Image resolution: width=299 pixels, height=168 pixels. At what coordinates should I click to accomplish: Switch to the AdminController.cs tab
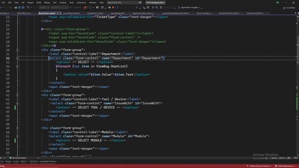tap(255, 14)
